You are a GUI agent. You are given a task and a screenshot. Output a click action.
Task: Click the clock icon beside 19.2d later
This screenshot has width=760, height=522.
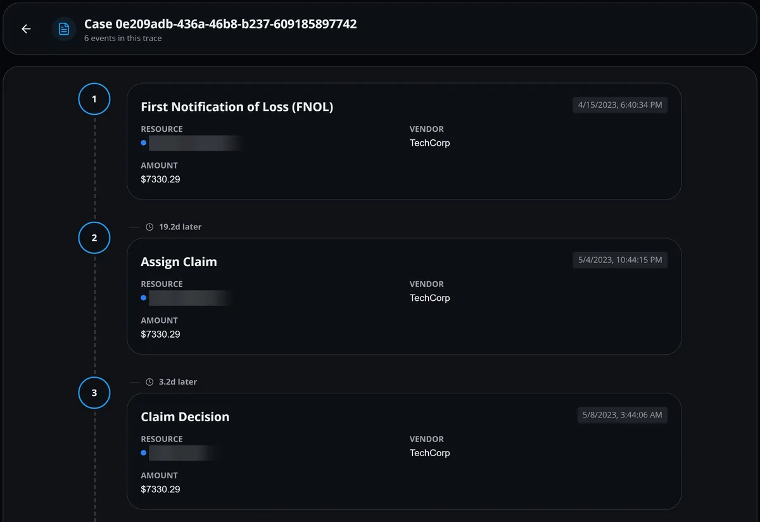click(x=149, y=227)
